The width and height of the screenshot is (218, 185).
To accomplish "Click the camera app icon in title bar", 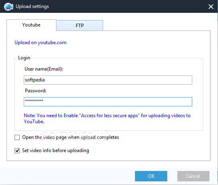I will (8, 6).
